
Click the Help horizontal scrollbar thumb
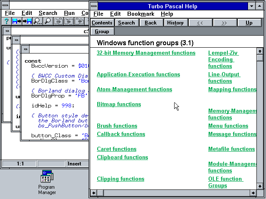[x=100, y=193]
